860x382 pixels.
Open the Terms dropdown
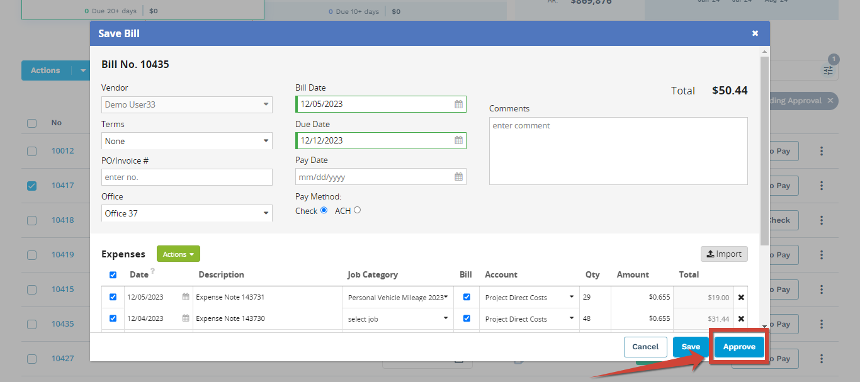(187, 141)
